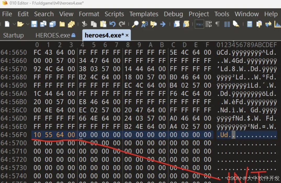Click byte EC at the start of row 64:5690's third group
The image size is (281, 183).
pyautogui.click(x=128, y=85)
